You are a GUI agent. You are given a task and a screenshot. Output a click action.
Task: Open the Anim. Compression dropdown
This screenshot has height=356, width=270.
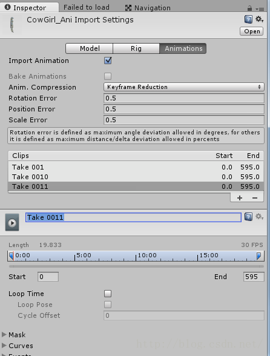[184, 87]
